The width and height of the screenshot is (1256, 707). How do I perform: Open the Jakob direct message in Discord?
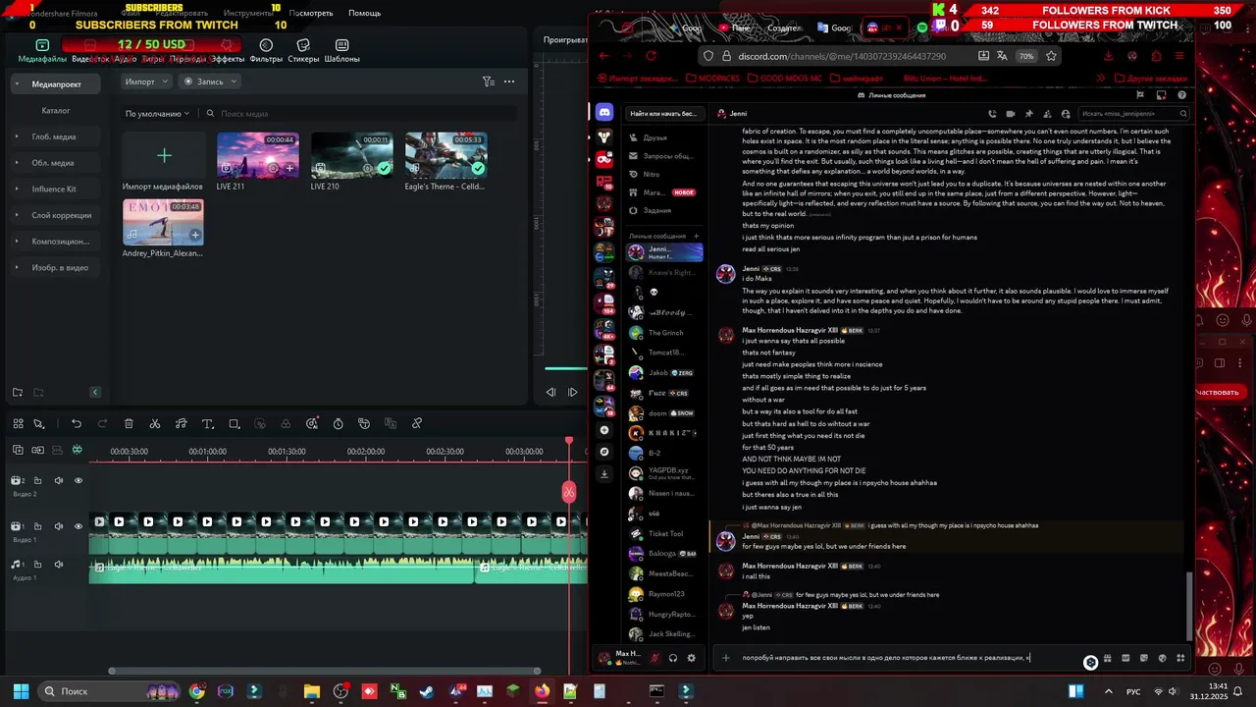(664, 373)
